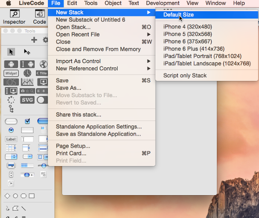This screenshot has height=218, width=259.
Task: Click the clock widget icon
Action: pyautogui.click(x=27, y=73)
